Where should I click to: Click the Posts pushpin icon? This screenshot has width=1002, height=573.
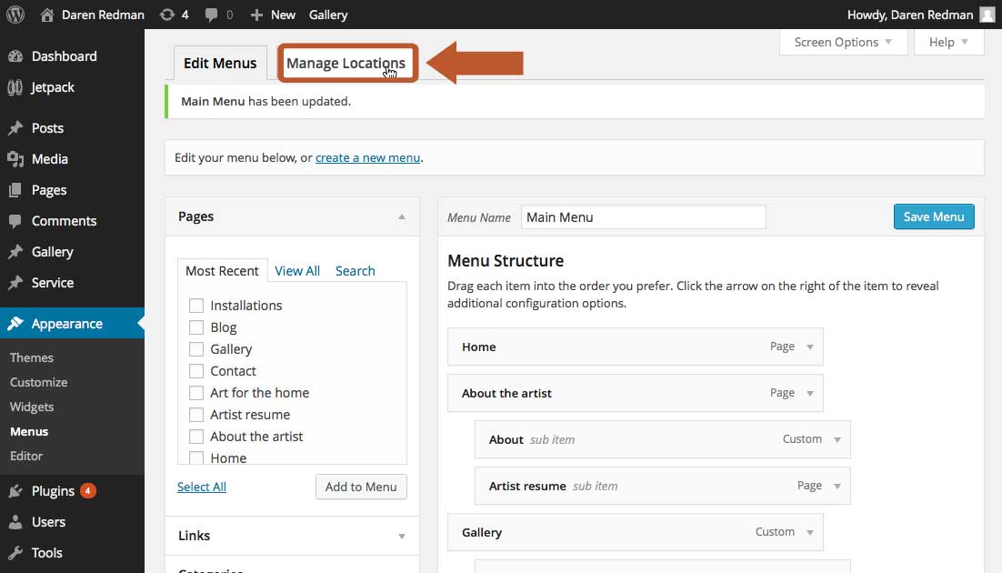point(15,128)
